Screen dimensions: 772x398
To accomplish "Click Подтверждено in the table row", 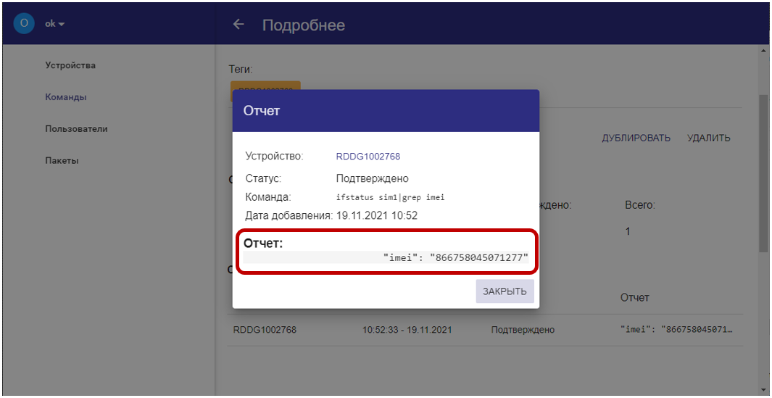I will coord(523,330).
